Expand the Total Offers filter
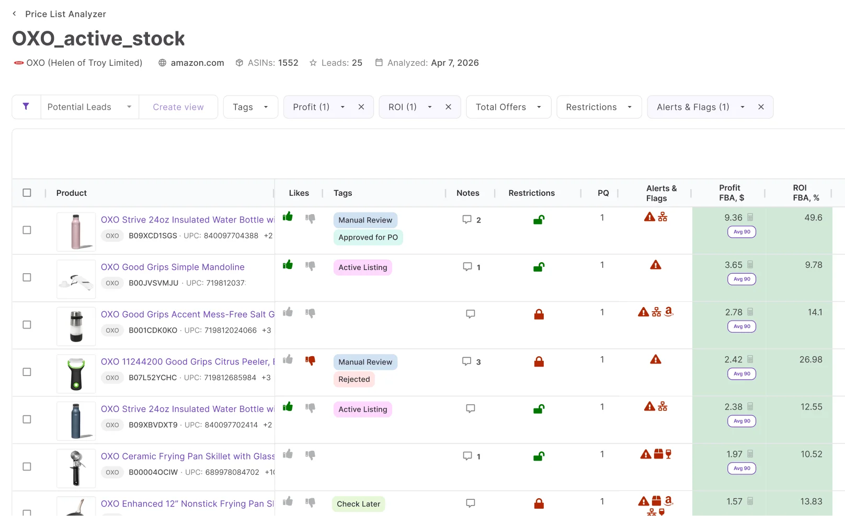 [509, 107]
